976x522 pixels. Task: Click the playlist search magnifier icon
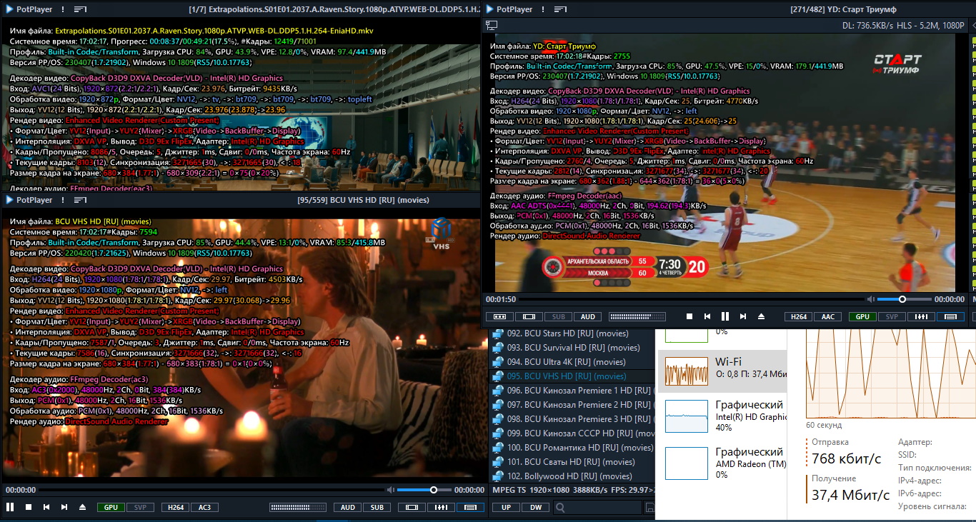(561, 508)
